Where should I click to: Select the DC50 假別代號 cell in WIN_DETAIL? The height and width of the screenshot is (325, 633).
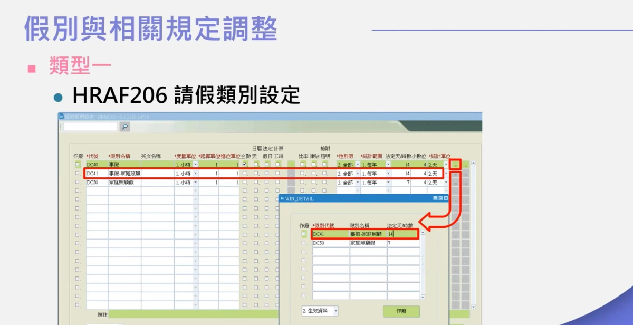pyautogui.click(x=330, y=243)
